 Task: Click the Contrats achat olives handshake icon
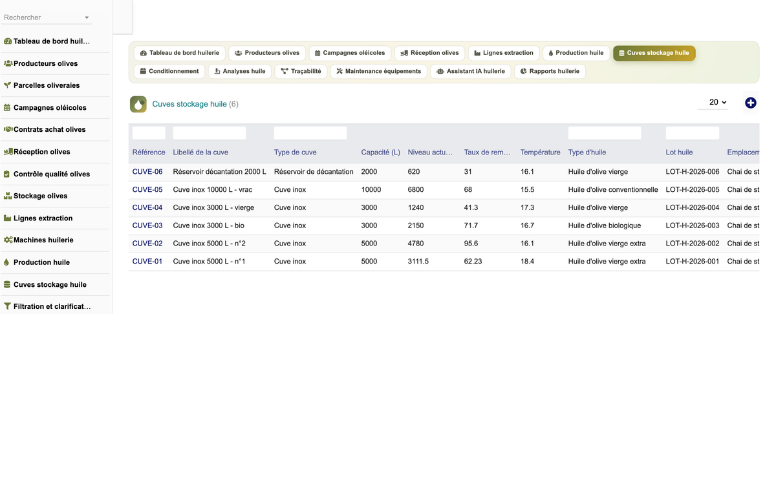[8, 129]
